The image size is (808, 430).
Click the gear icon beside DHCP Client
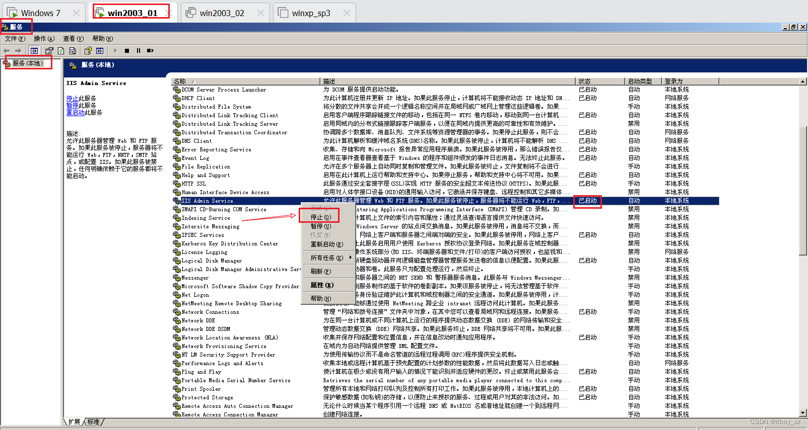[177, 98]
